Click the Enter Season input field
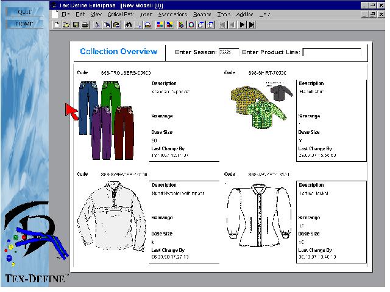Screen dimensions: 390x292 click(229, 52)
